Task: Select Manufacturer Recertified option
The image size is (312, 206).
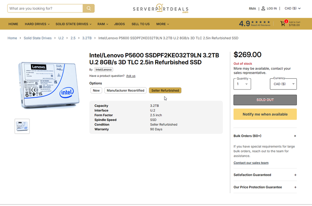Action: (x=125, y=91)
